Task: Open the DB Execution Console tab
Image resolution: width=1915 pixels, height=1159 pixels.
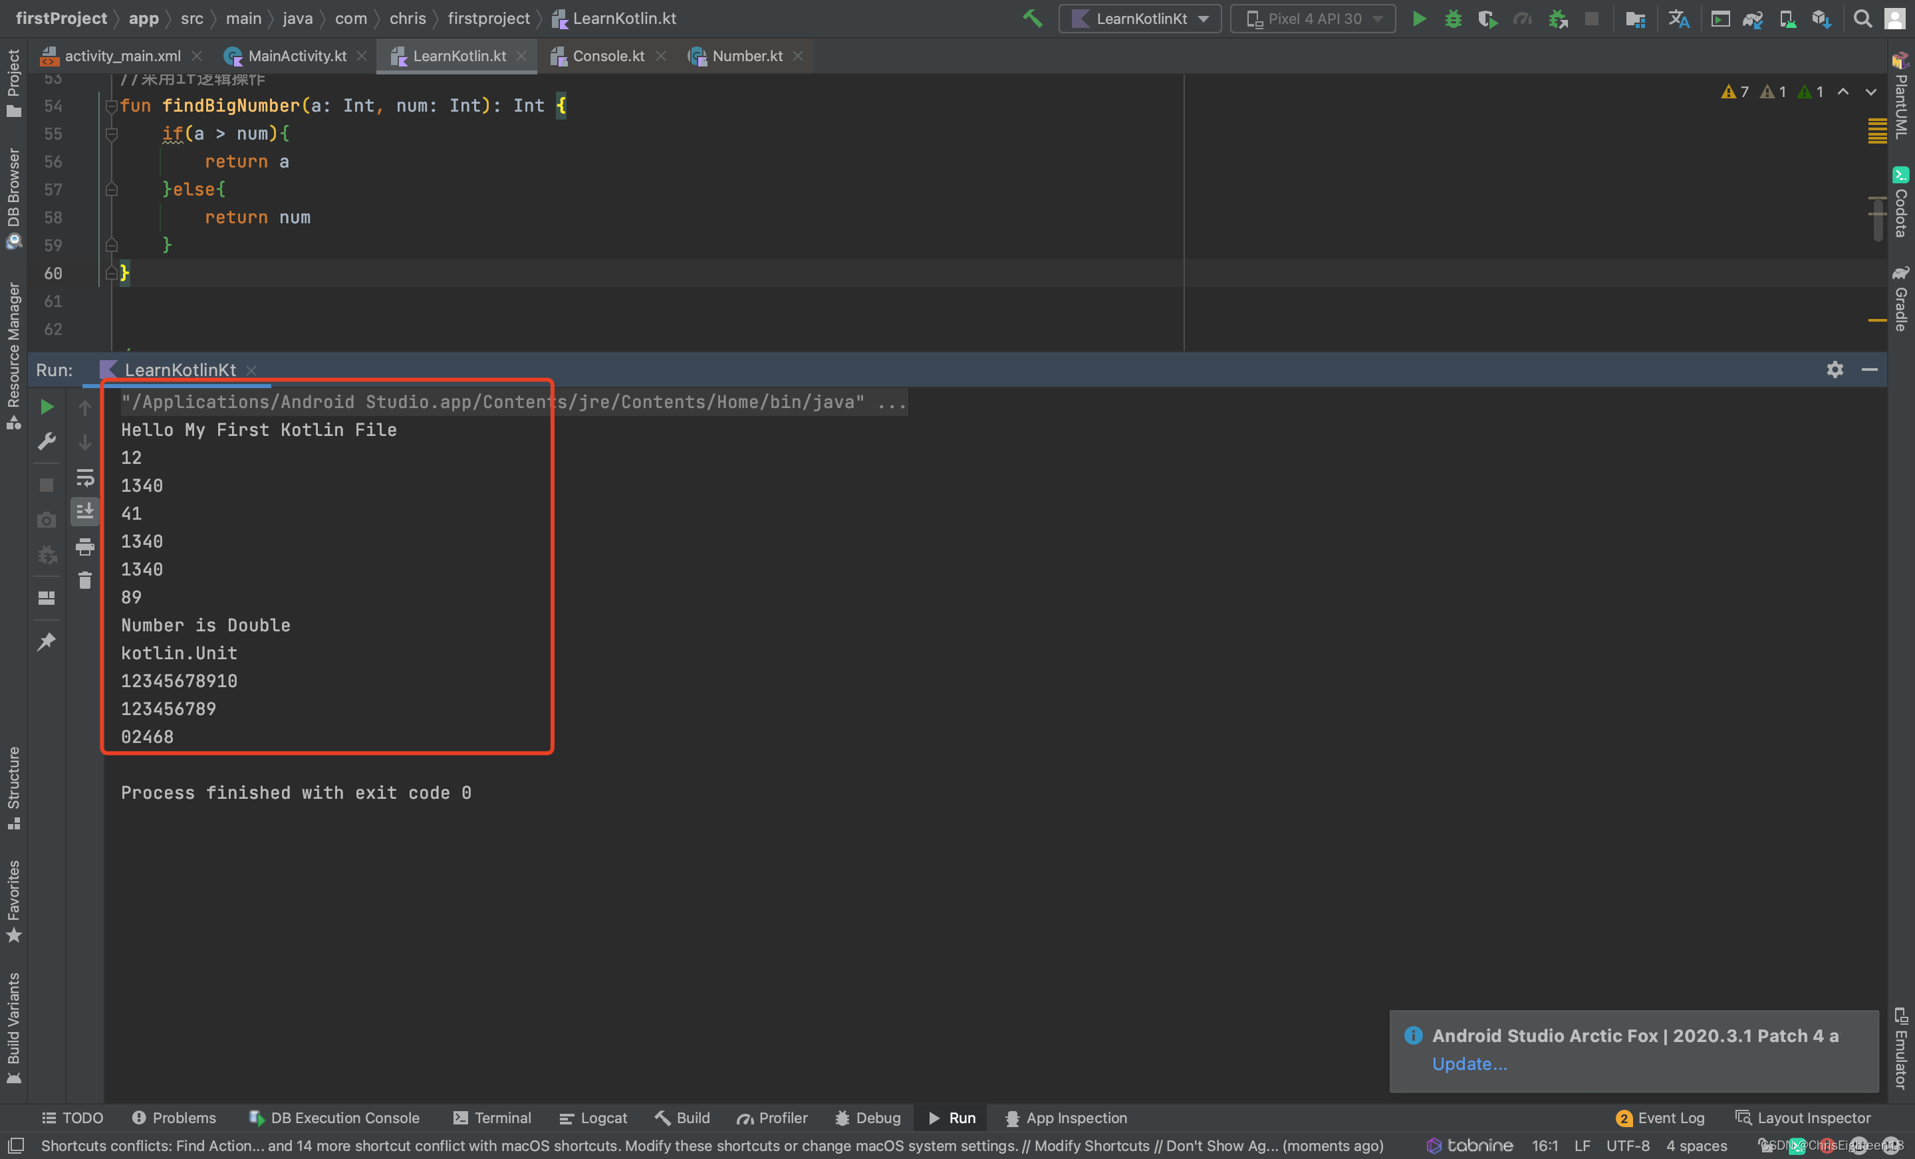Action: point(334,1117)
